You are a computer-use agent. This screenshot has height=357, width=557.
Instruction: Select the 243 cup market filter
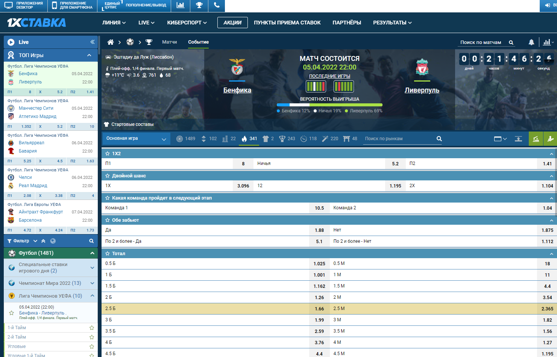(282, 139)
